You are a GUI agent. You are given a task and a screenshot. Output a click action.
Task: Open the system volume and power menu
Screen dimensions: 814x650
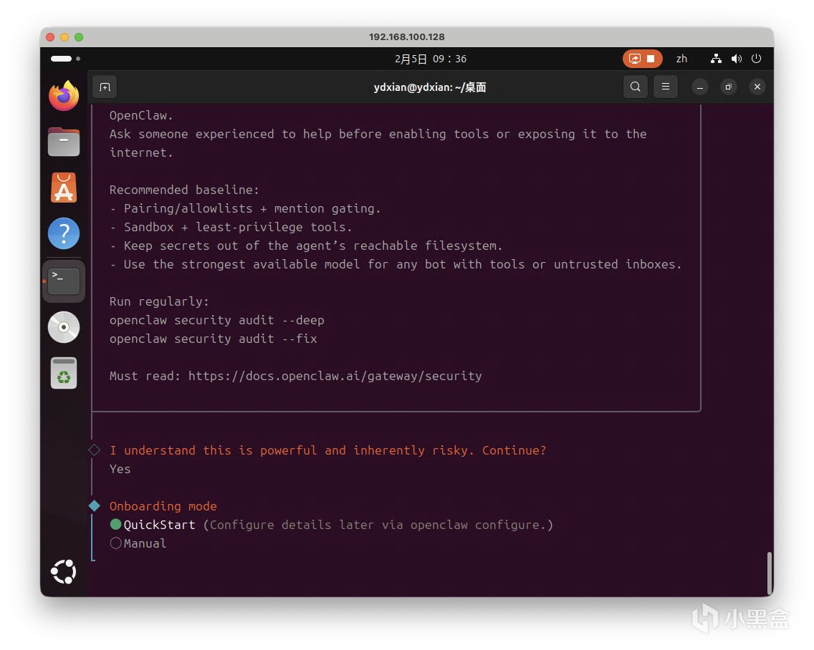[x=737, y=59]
